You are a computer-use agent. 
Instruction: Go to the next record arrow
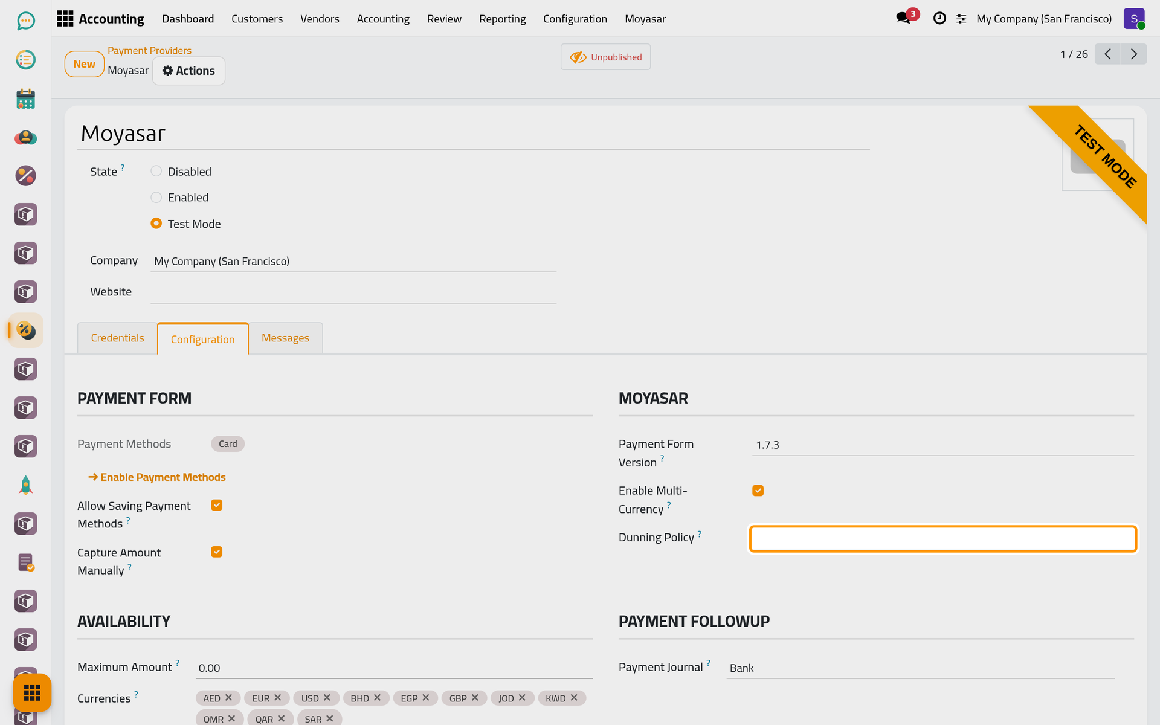point(1134,54)
